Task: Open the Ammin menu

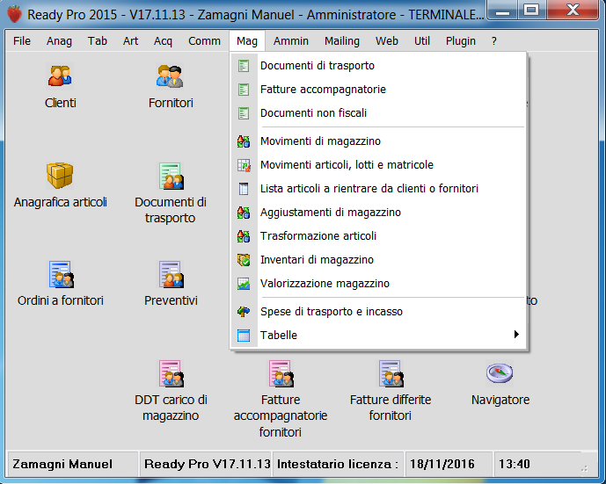Action: pos(291,41)
